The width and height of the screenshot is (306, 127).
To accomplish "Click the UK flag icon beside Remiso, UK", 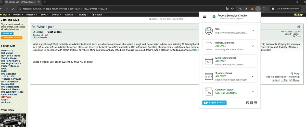I will coord(46,35).
